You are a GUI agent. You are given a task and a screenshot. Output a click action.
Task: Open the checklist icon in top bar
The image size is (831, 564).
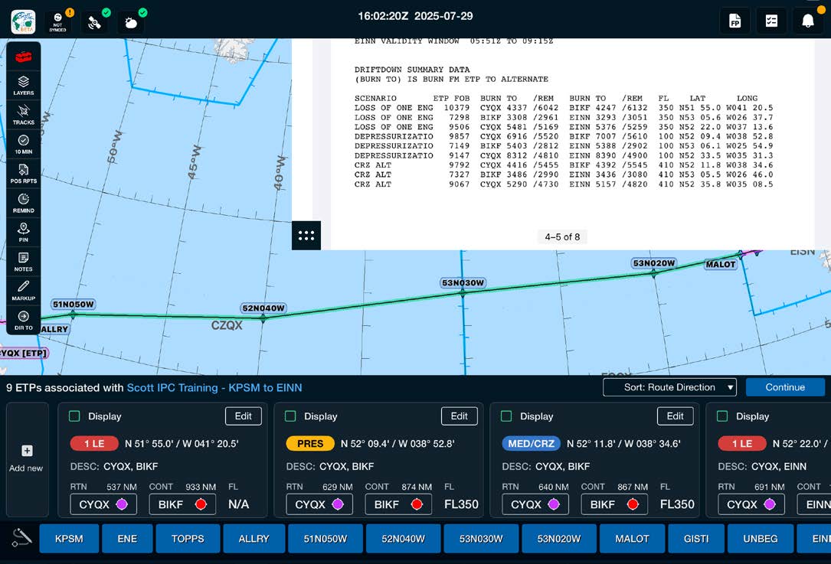coord(772,21)
